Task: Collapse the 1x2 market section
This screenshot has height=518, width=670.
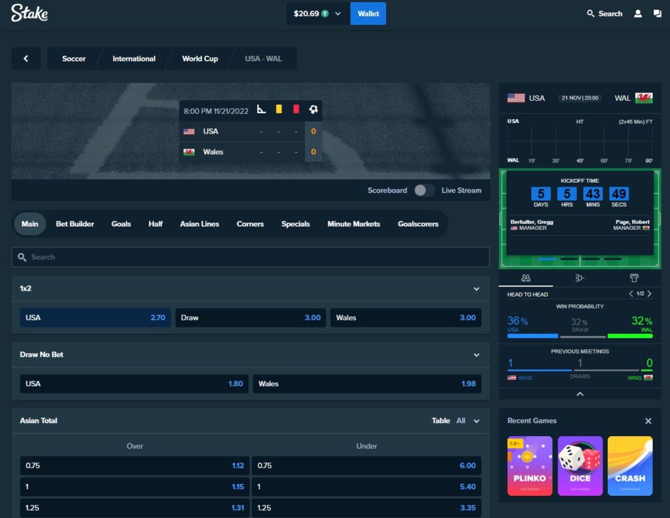Action: (x=476, y=289)
